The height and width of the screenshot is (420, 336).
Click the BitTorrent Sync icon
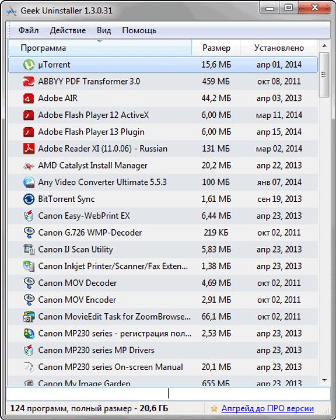[x=29, y=199]
